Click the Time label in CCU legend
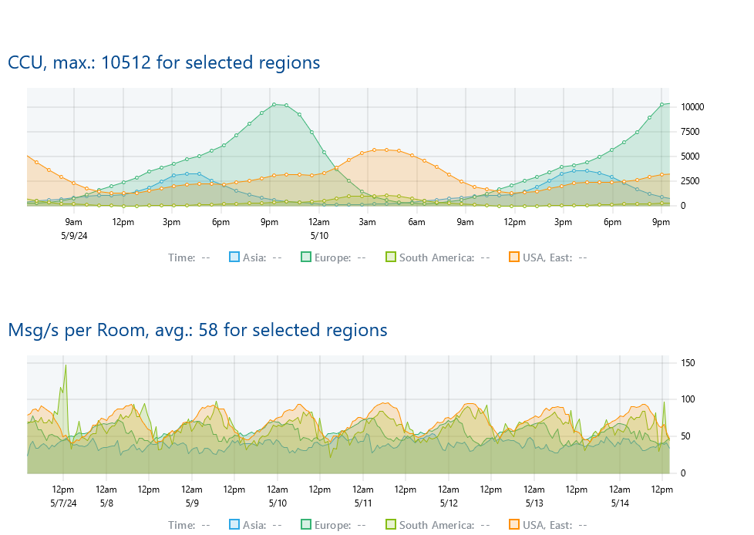754x535 pixels. [181, 257]
